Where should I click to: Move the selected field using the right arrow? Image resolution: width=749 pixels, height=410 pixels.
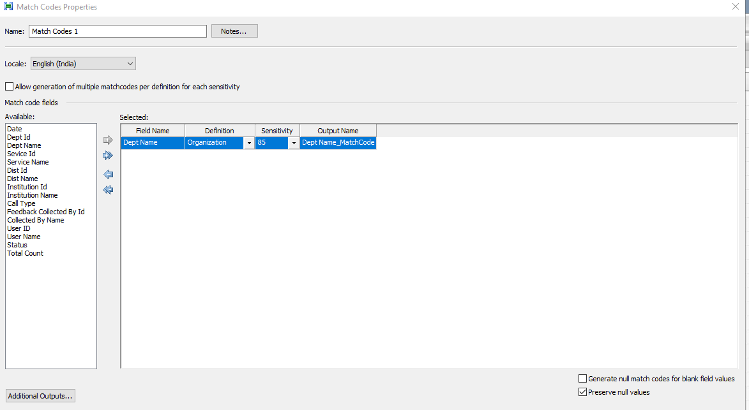pos(108,139)
